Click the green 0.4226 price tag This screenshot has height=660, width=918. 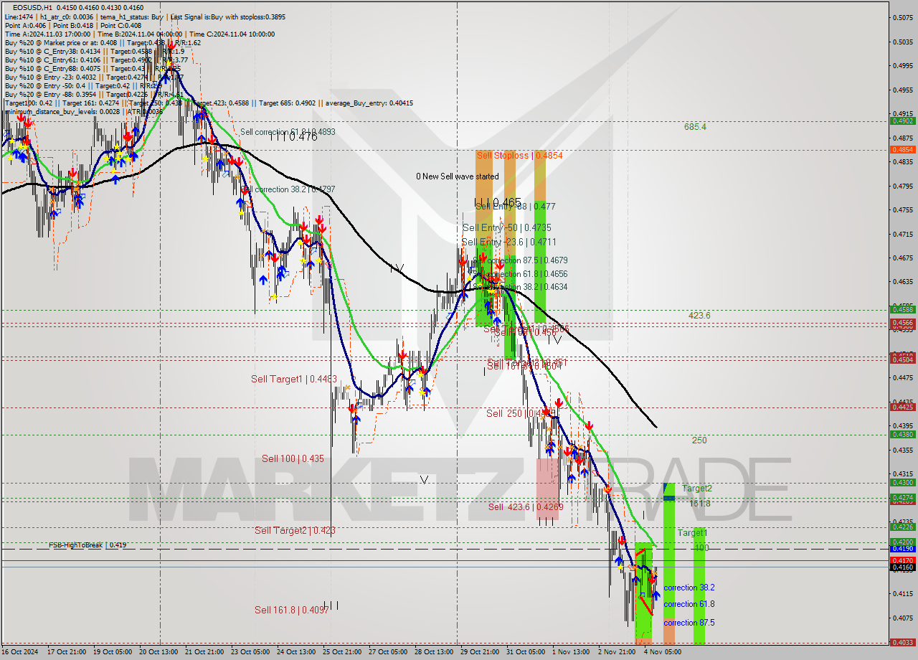click(x=902, y=527)
